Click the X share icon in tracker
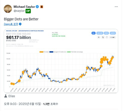Image resolution: width=125 pixels, height=111 pixels. pyautogui.click(x=103, y=37)
